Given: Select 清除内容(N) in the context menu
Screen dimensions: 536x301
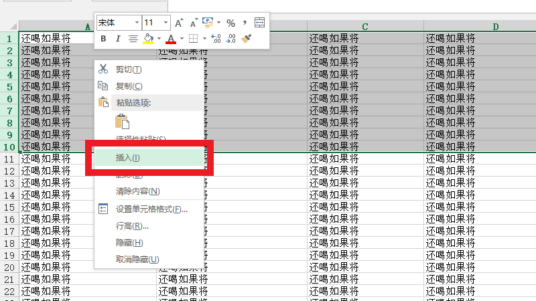Looking at the screenshot, I should (x=137, y=191).
